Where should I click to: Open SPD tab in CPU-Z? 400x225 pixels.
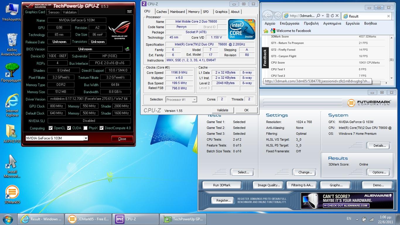206,12
